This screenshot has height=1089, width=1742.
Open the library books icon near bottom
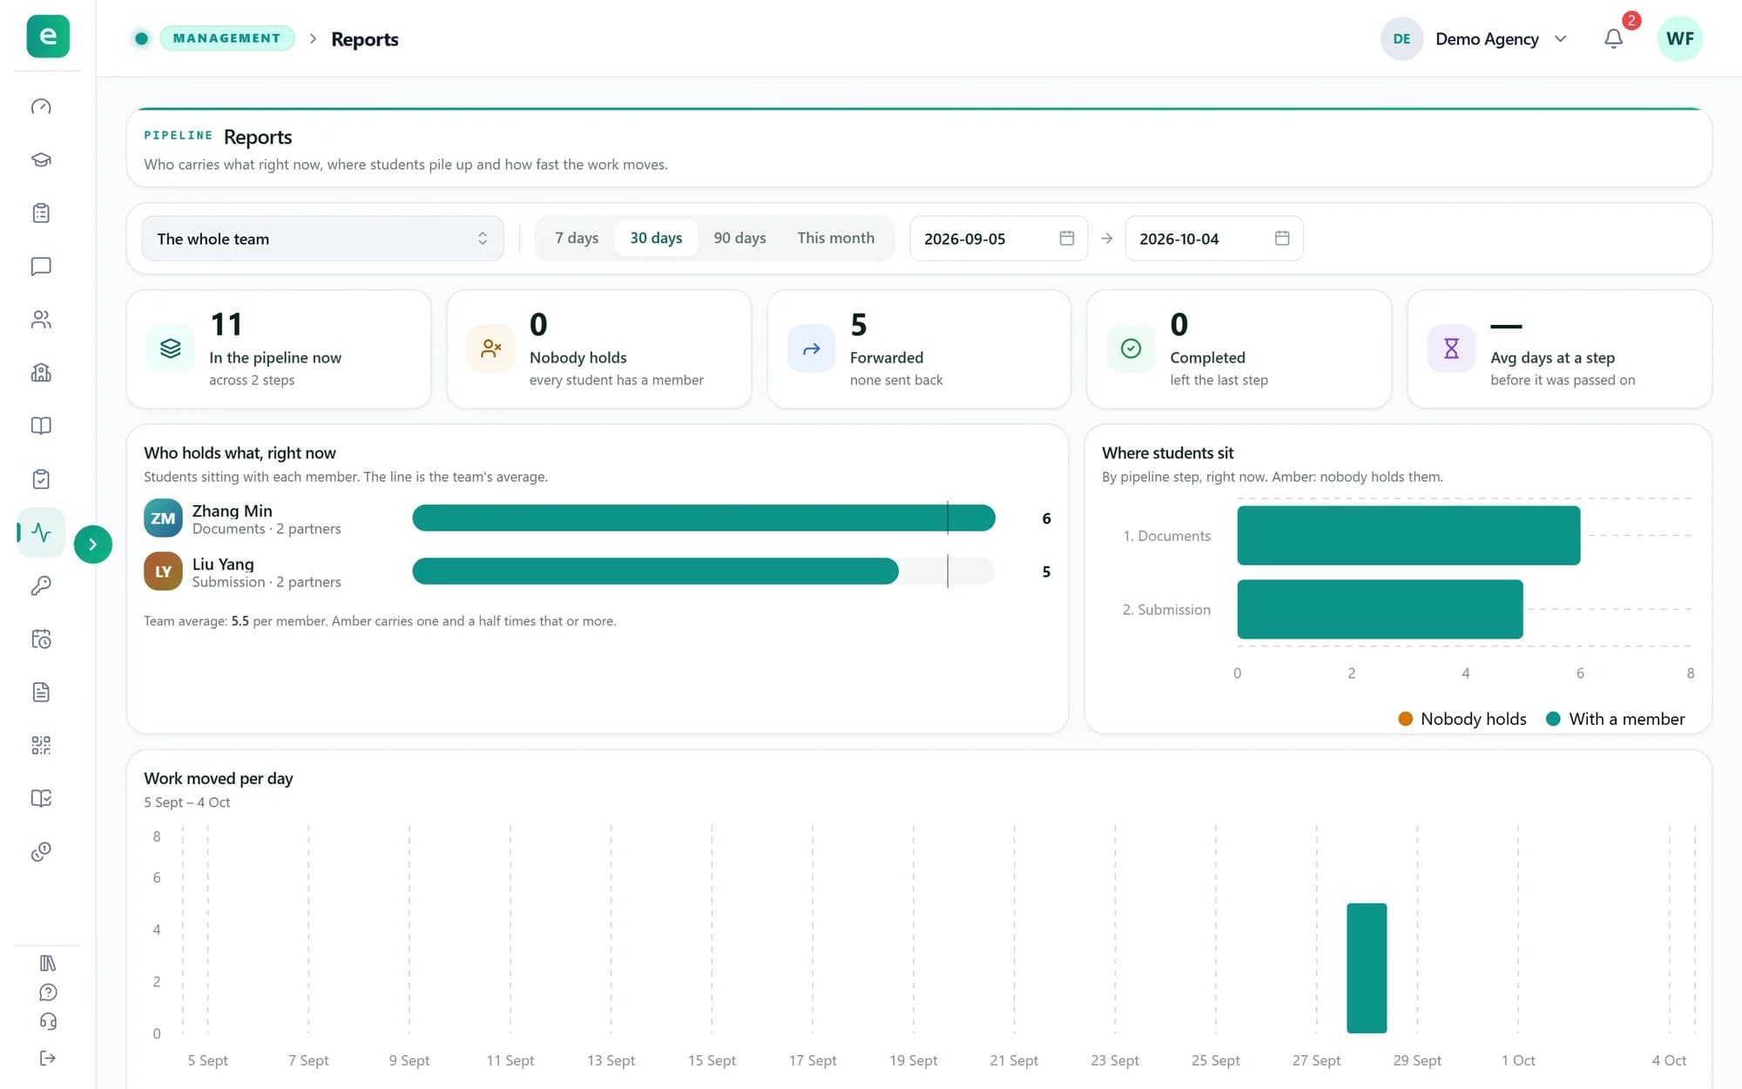[x=48, y=963]
